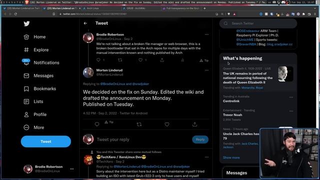
Task: Open the Discord tray icon
Action: pos(283,2)
